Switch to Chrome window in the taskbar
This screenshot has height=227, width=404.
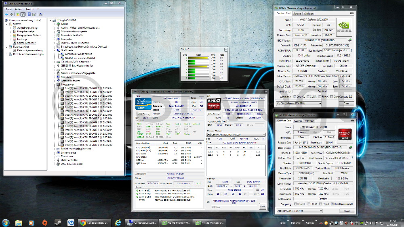coord(95,223)
